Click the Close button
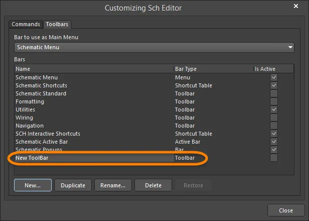Screen dimensions: 309x221 tap(286, 210)
